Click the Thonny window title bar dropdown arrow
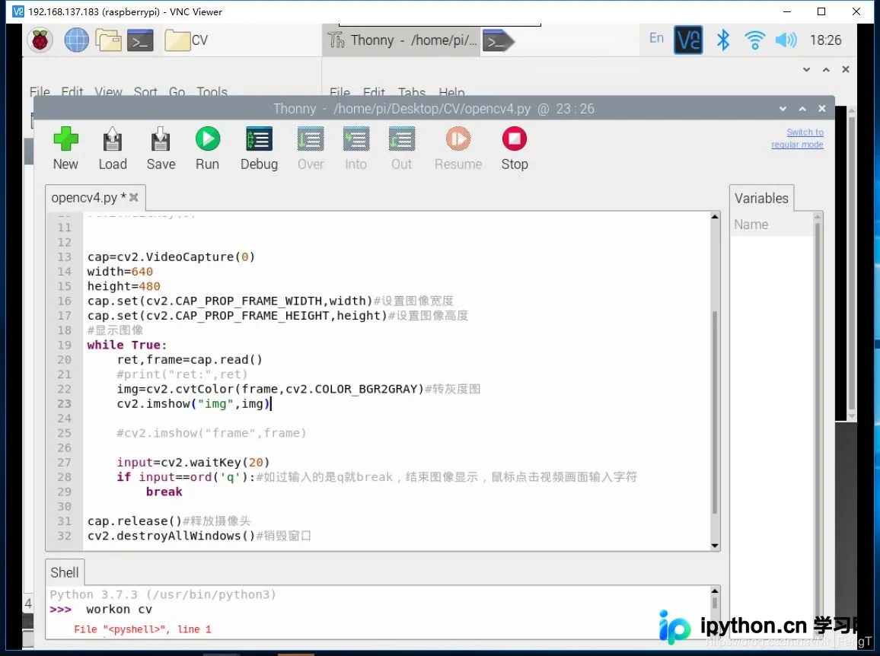880x656 pixels. (783, 109)
